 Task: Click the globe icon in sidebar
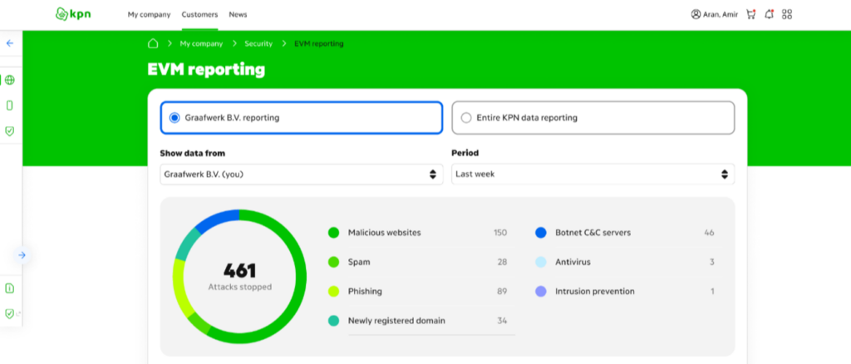click(x=10, y=81)
